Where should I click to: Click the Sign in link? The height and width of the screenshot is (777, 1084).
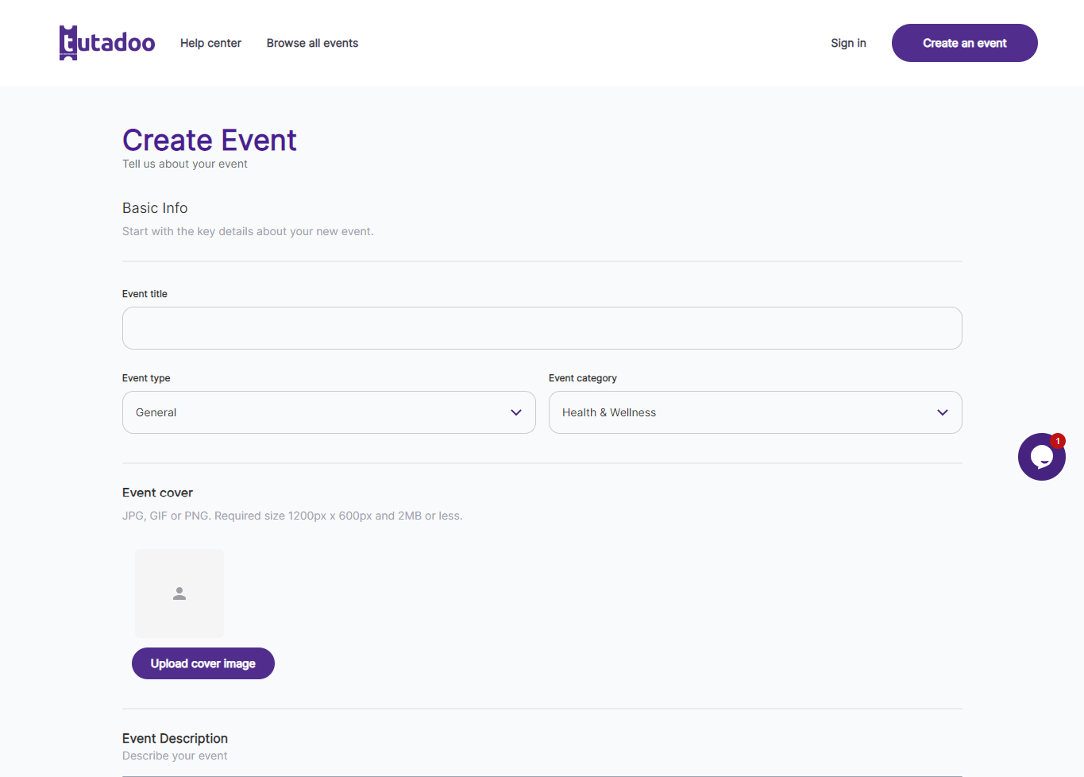coord(848,43)
